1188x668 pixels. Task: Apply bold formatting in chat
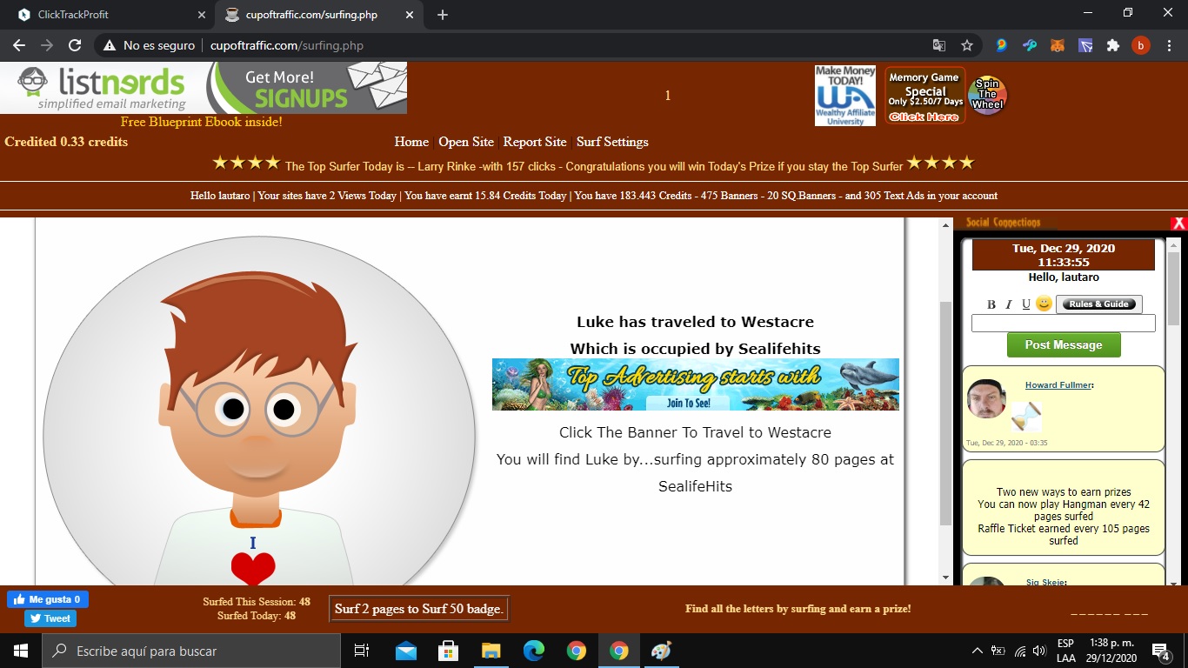[x=991, y=304]
